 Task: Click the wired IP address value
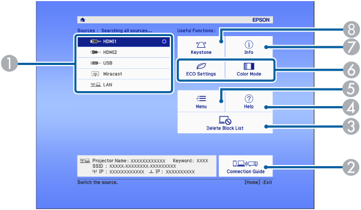click(180, 172)
